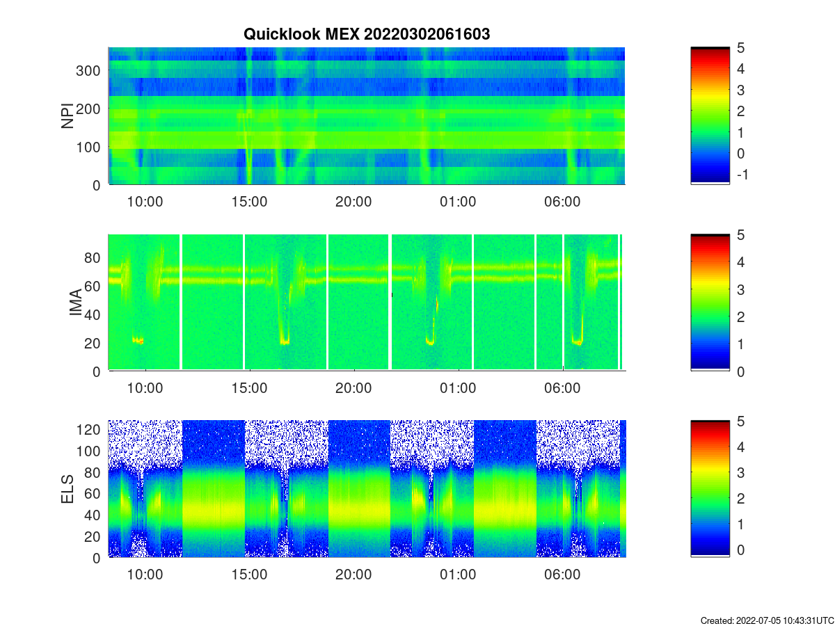Click inside the ELS spectrogram panel
This screenshot has height=626, width=835.
pyautogui.click(x=367, y=488)
